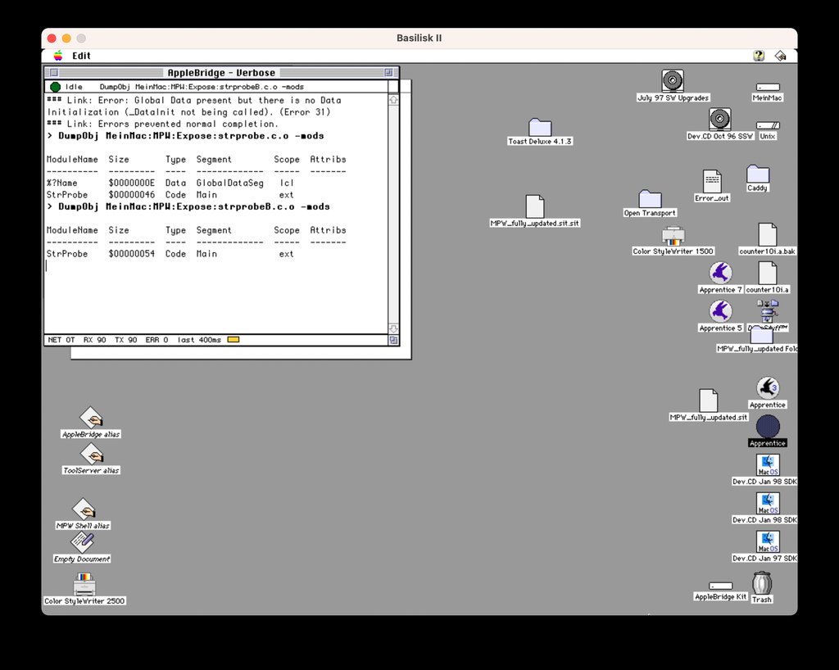
Task: Open the July 97 SW Upgrades disc icon
Action: [x=673, y=81]
